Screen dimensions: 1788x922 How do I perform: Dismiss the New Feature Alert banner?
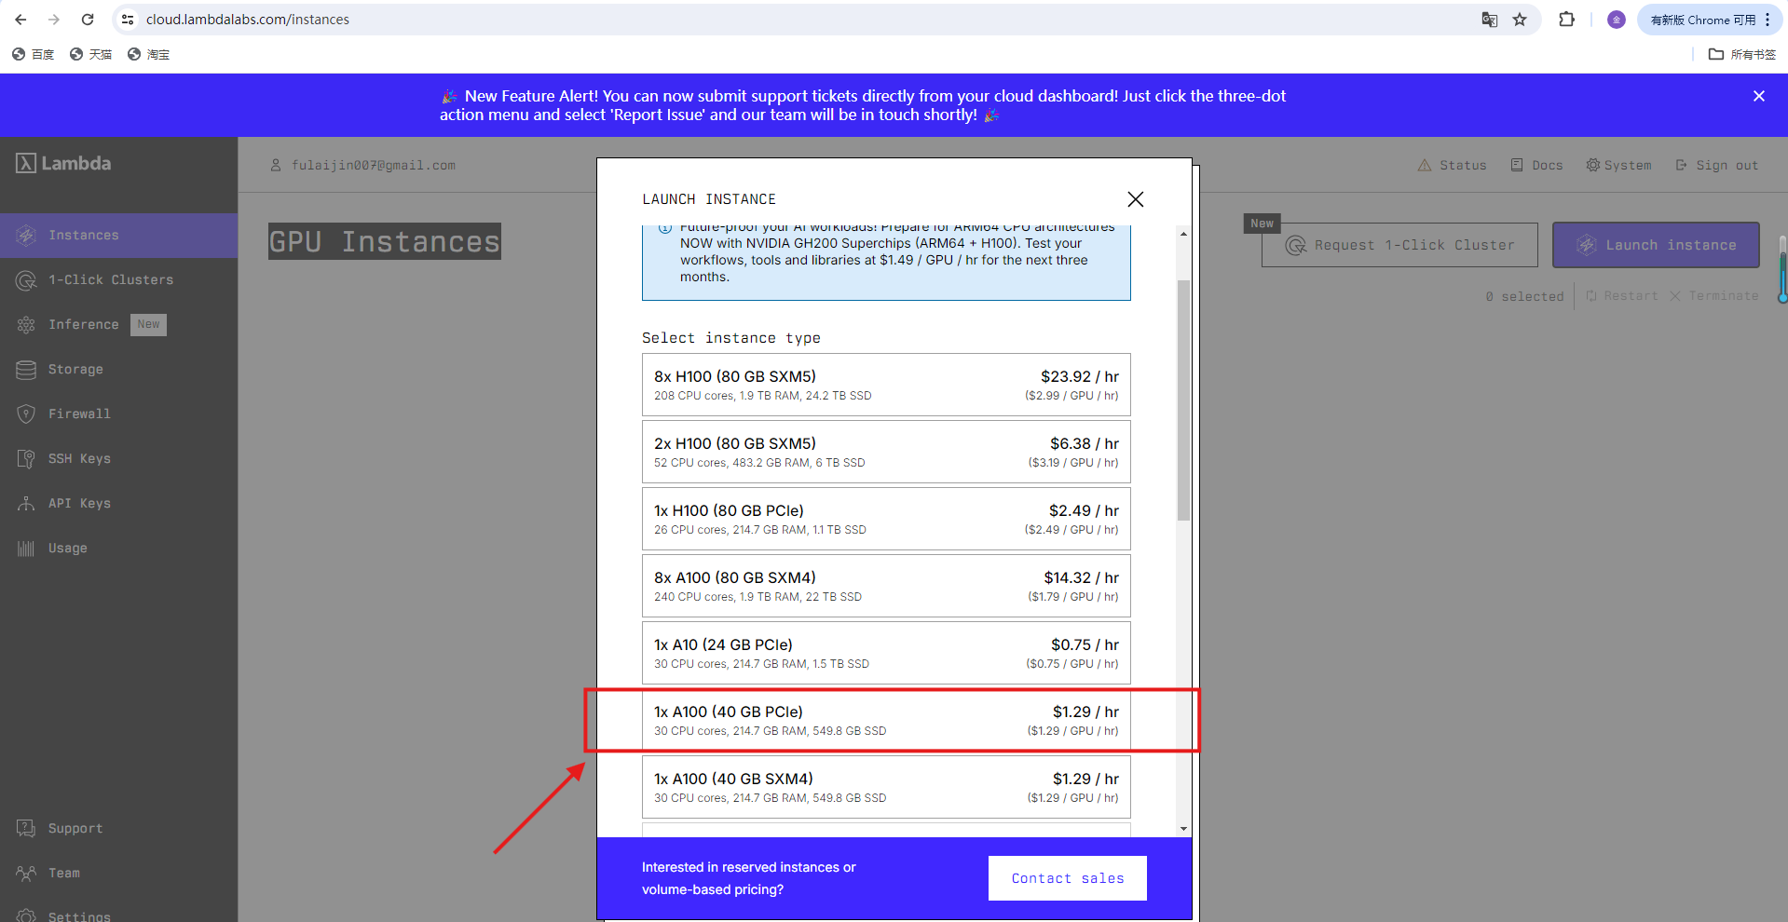point(1759,96)
